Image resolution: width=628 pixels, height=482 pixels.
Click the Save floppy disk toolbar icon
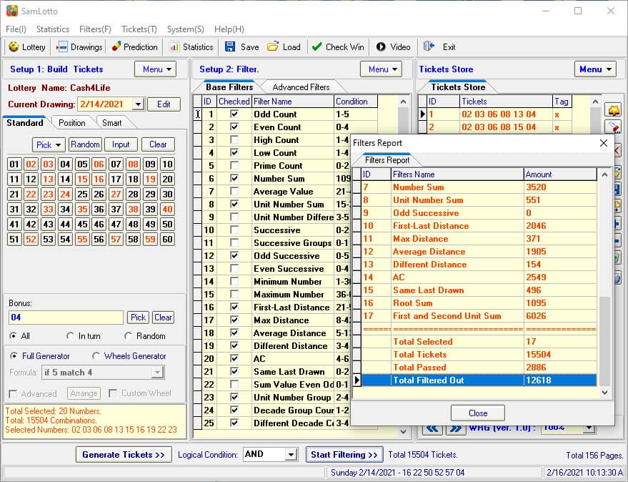pos(230,46)
